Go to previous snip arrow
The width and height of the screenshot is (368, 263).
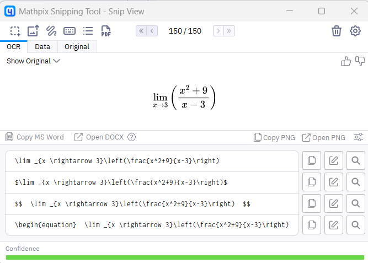[x=153, y=31]
